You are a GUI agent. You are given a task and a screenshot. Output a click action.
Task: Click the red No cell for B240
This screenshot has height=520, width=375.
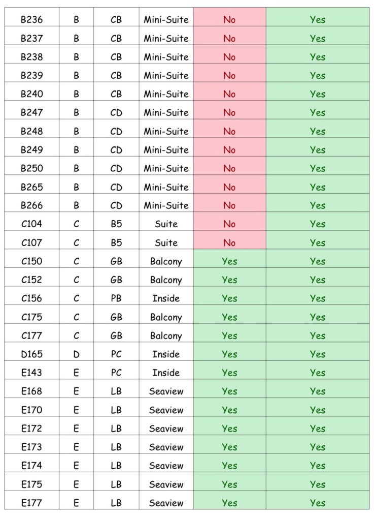[x=229, y=94]
